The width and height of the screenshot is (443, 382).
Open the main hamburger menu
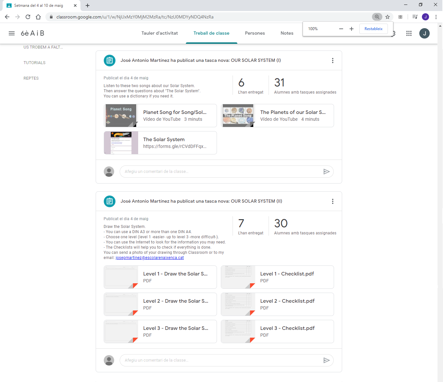(12, 33)
